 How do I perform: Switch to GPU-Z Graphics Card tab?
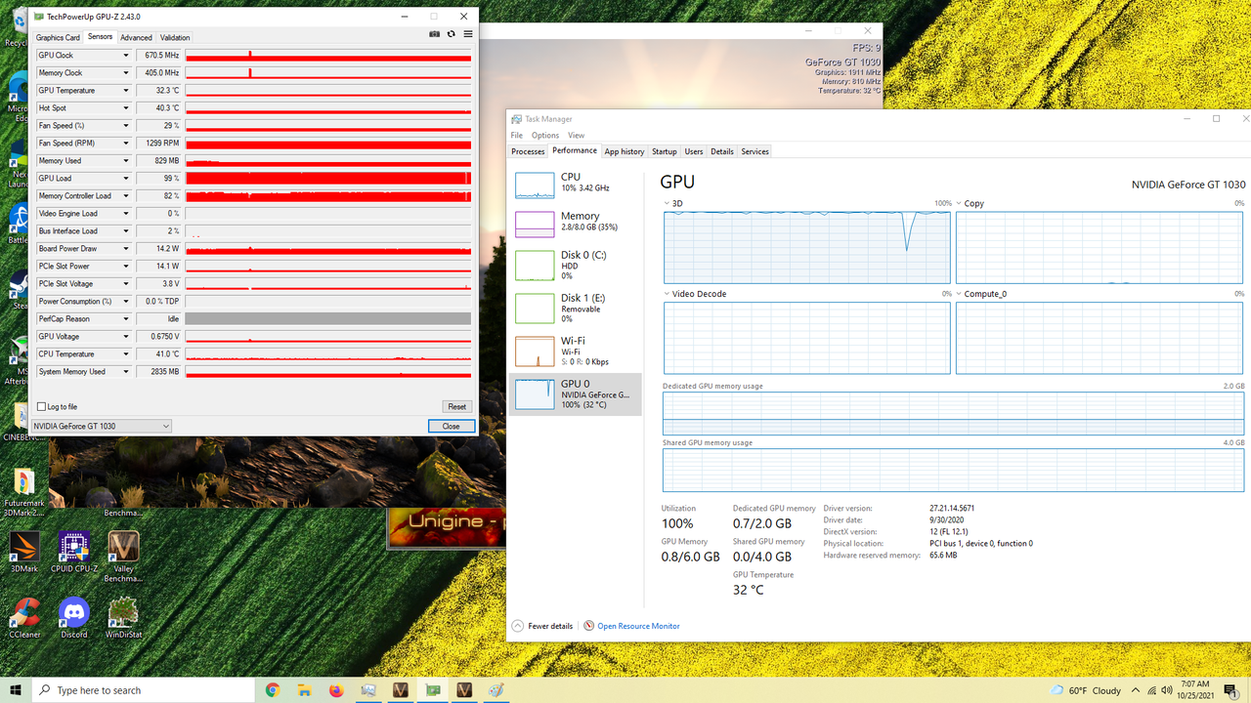coord(58,38)
